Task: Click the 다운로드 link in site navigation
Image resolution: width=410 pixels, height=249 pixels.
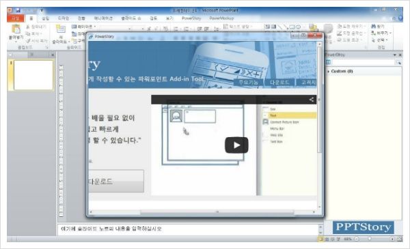Action: (x=279, y=83)
